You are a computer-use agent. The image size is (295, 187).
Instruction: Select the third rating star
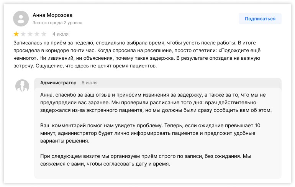[30, 34]
